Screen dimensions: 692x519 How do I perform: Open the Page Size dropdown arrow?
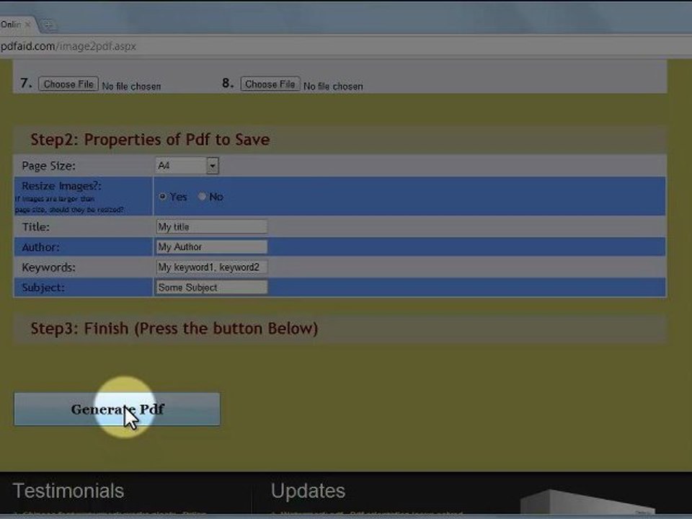pos(212,166)
